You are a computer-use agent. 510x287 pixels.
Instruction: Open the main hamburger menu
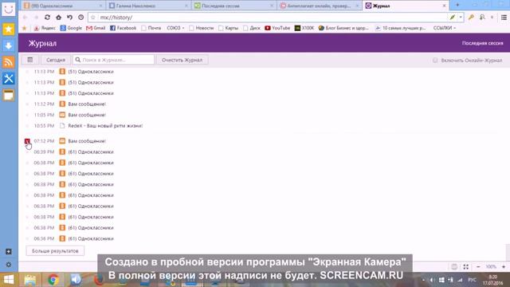click(x=504, y=18)
